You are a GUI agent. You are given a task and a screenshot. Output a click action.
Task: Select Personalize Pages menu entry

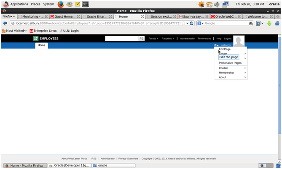(230, 63)
